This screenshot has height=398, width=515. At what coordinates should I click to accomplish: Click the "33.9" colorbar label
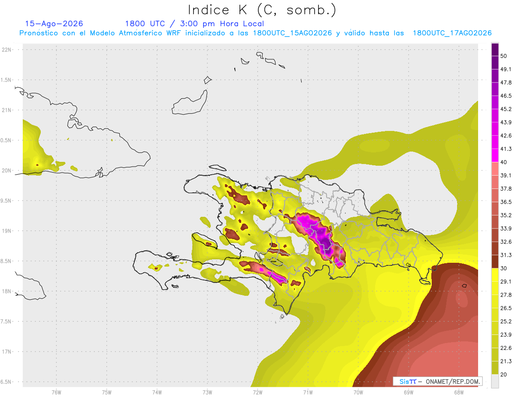(506, 228)
